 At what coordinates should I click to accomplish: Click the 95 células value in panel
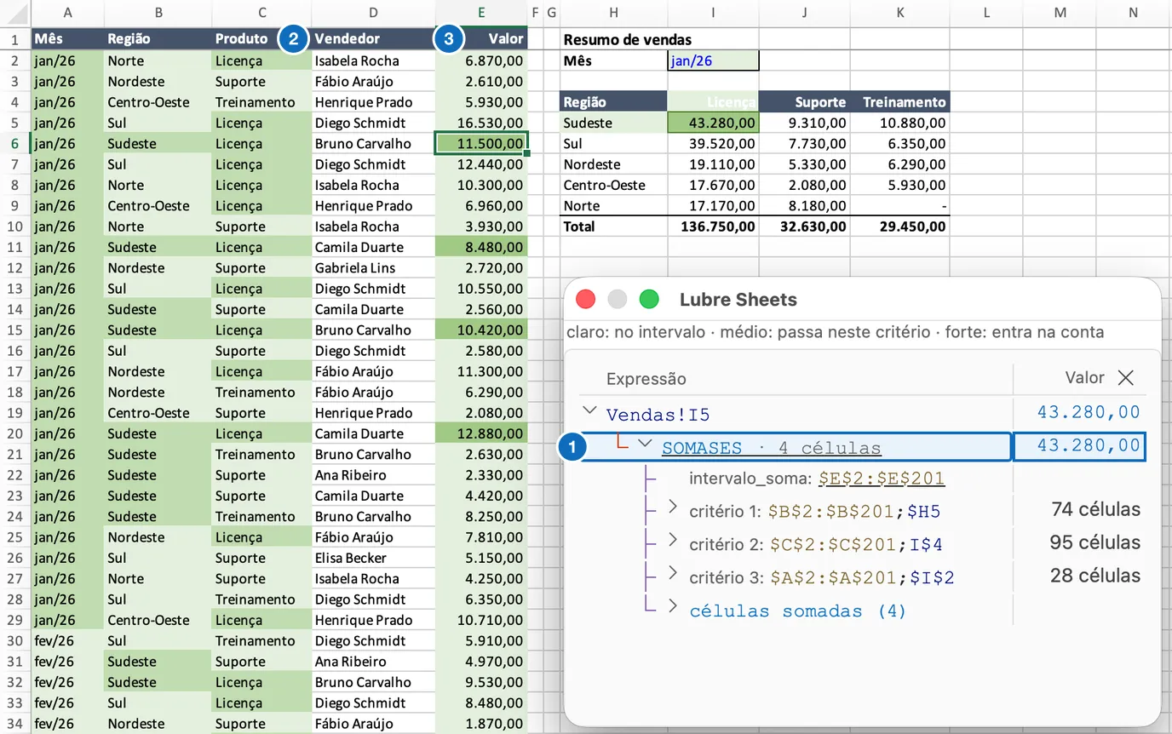1094,542
